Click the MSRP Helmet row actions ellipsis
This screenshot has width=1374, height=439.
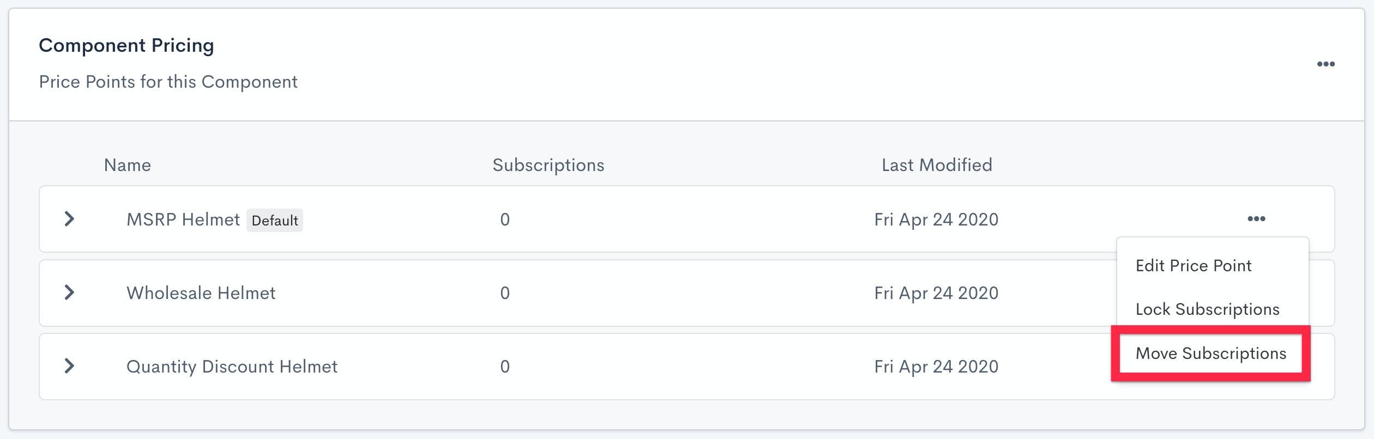pyautogui.click(x=1256, y=219)
